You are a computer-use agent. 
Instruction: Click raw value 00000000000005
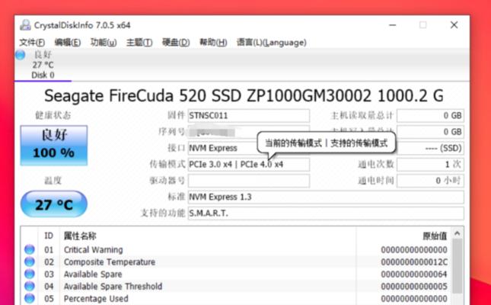coord(414,287)
